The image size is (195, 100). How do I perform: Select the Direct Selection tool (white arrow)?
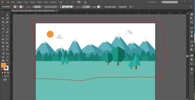point(7,15)
